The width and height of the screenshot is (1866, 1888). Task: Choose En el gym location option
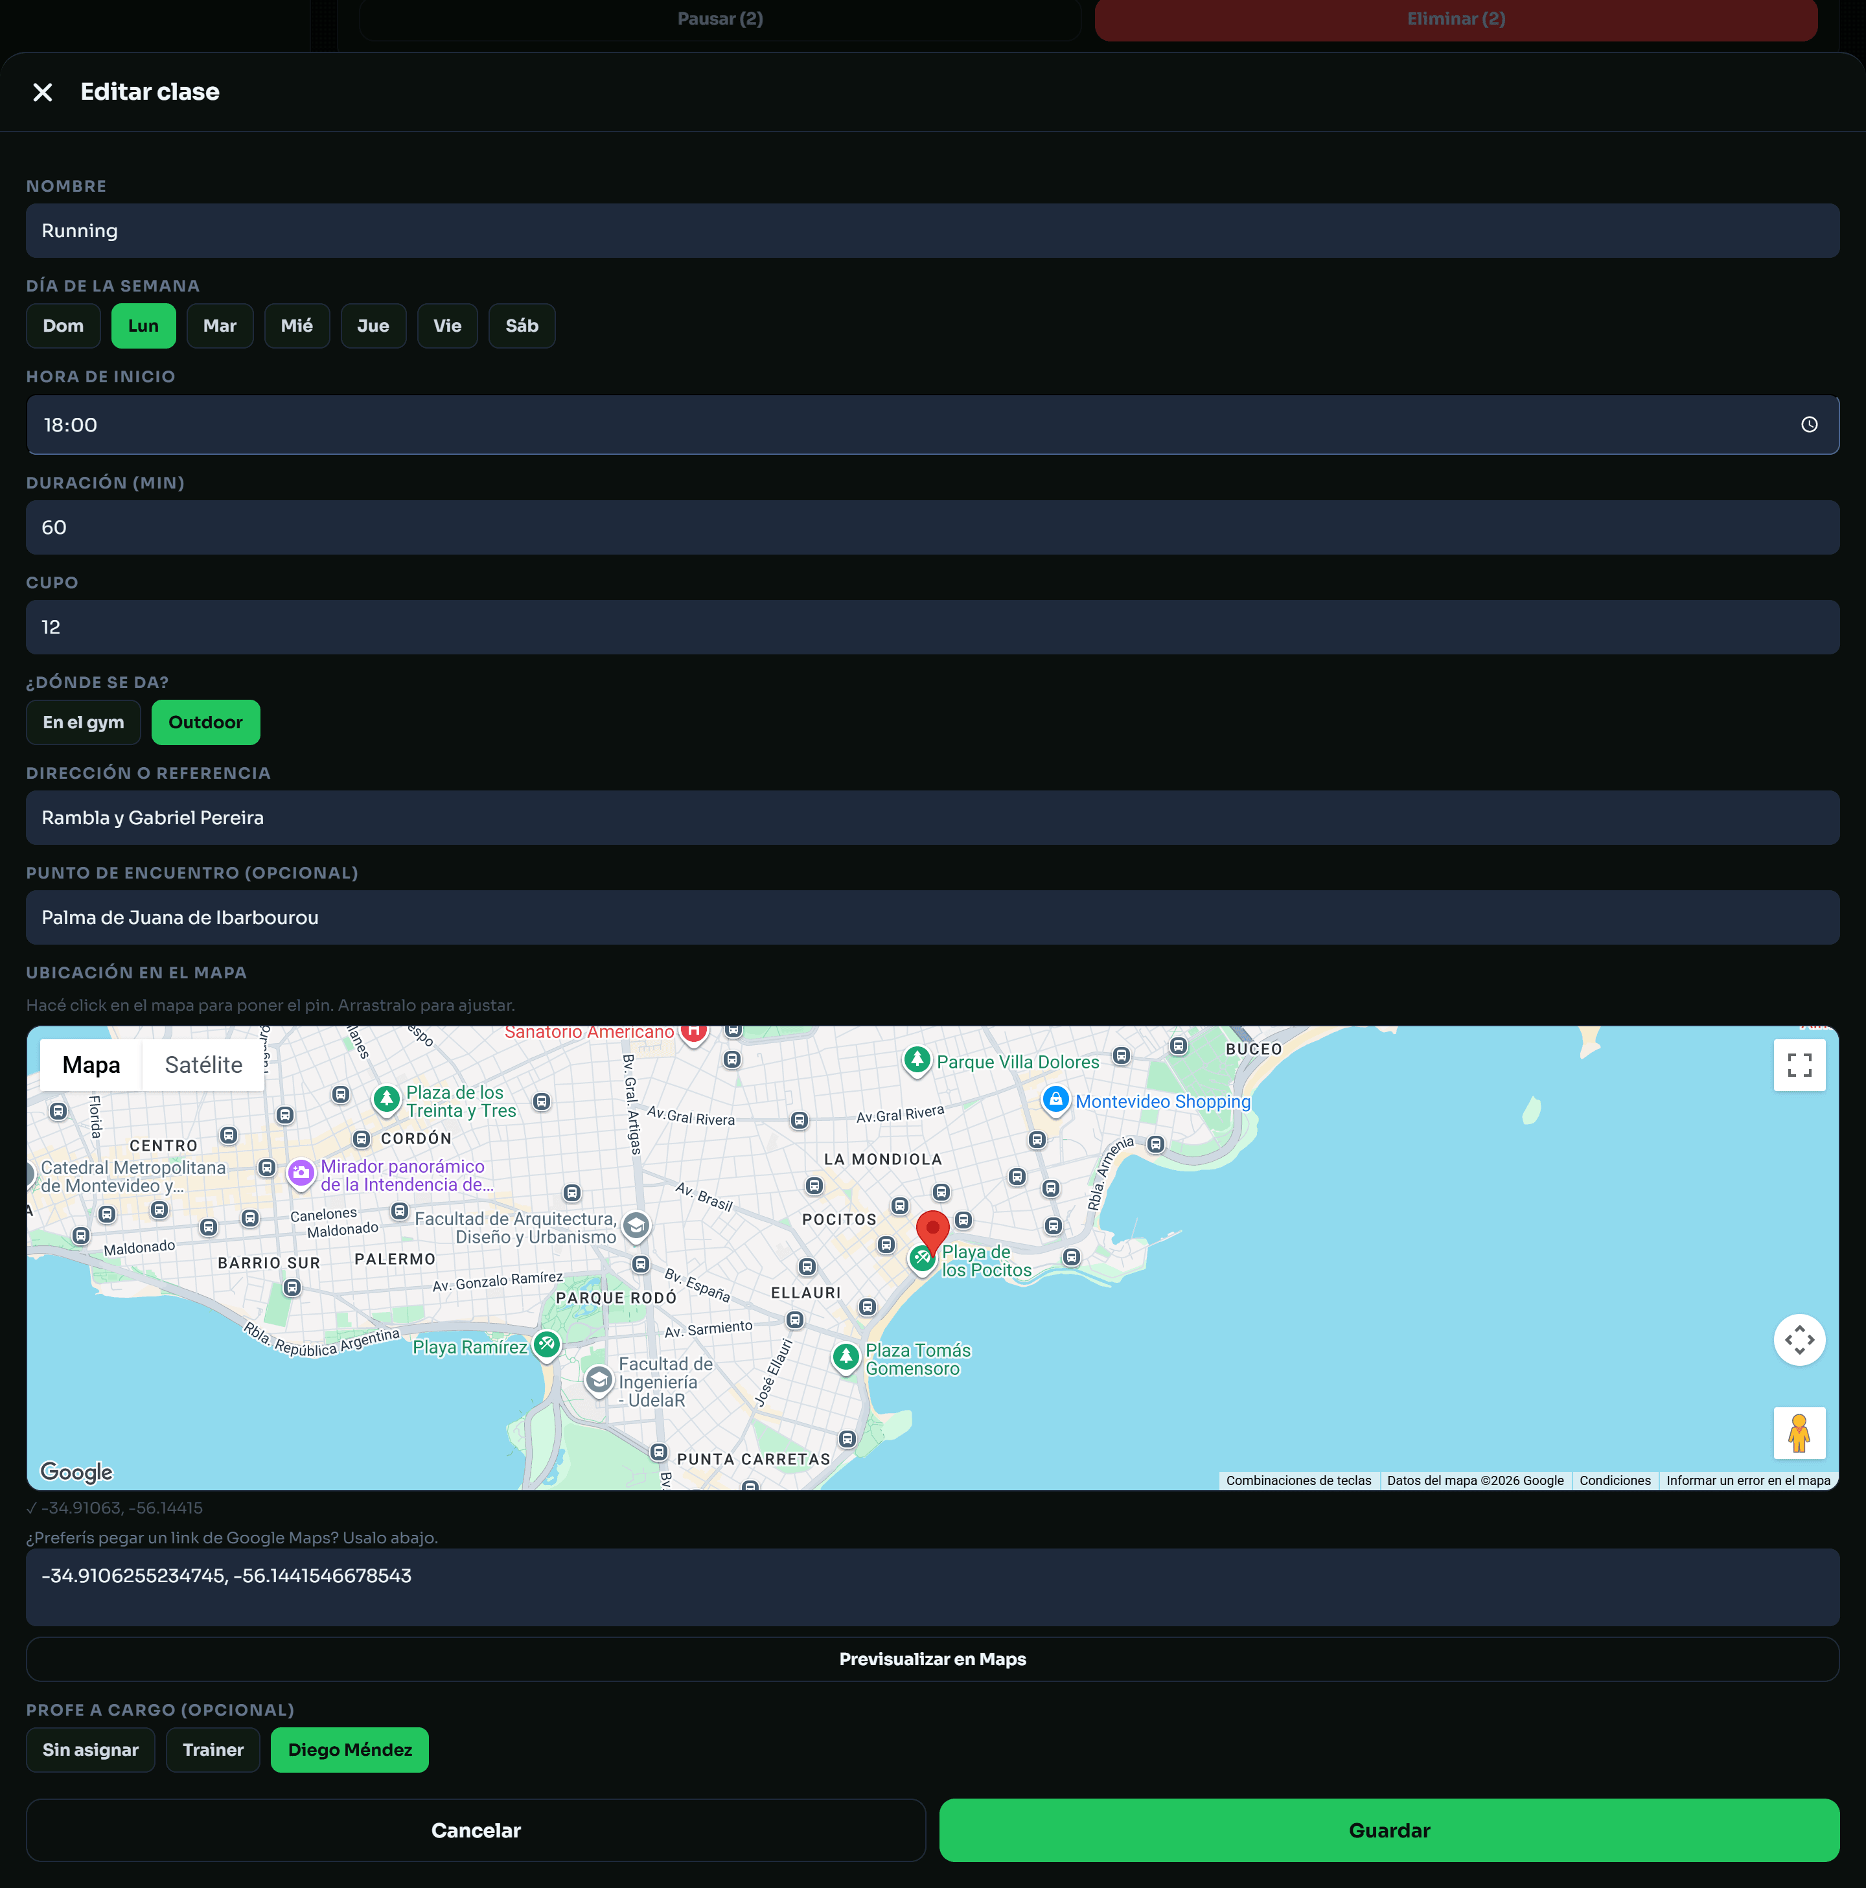83,722
